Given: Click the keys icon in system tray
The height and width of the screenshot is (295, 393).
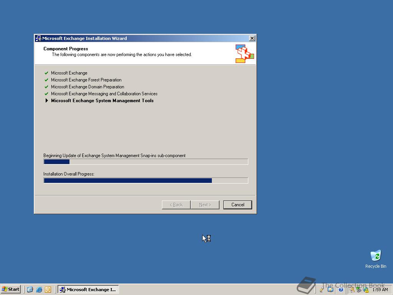Looking at the screenshot, I should tap(352, 290).
